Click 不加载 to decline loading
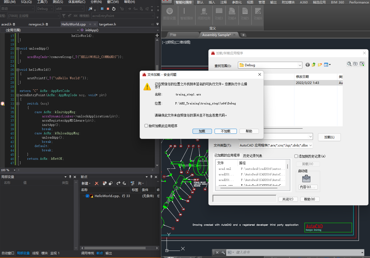The width and height of the screenshot is (370, 258). (x=225, y=131)
